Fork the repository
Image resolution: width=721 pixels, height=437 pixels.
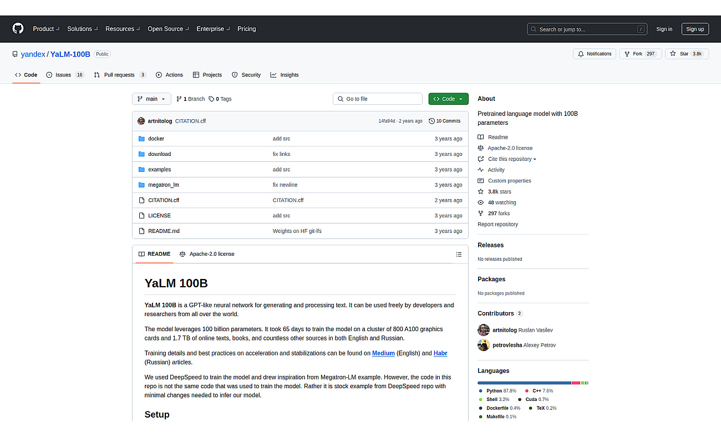[640, 54]
